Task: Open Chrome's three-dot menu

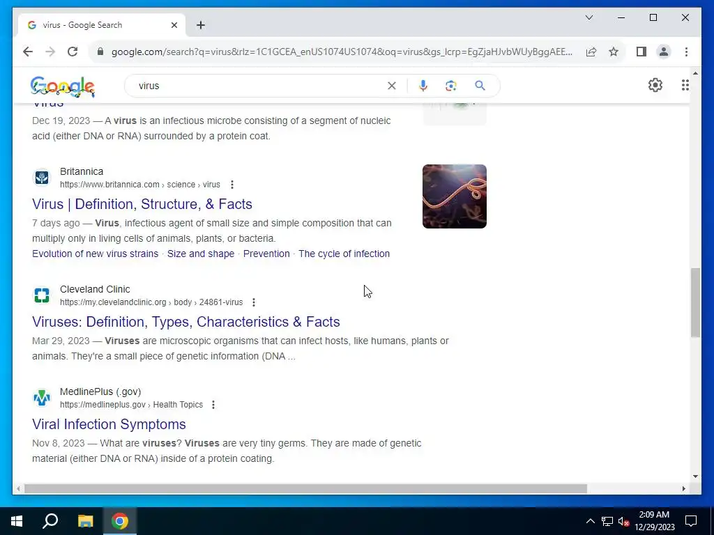Action: coord(686,52)
